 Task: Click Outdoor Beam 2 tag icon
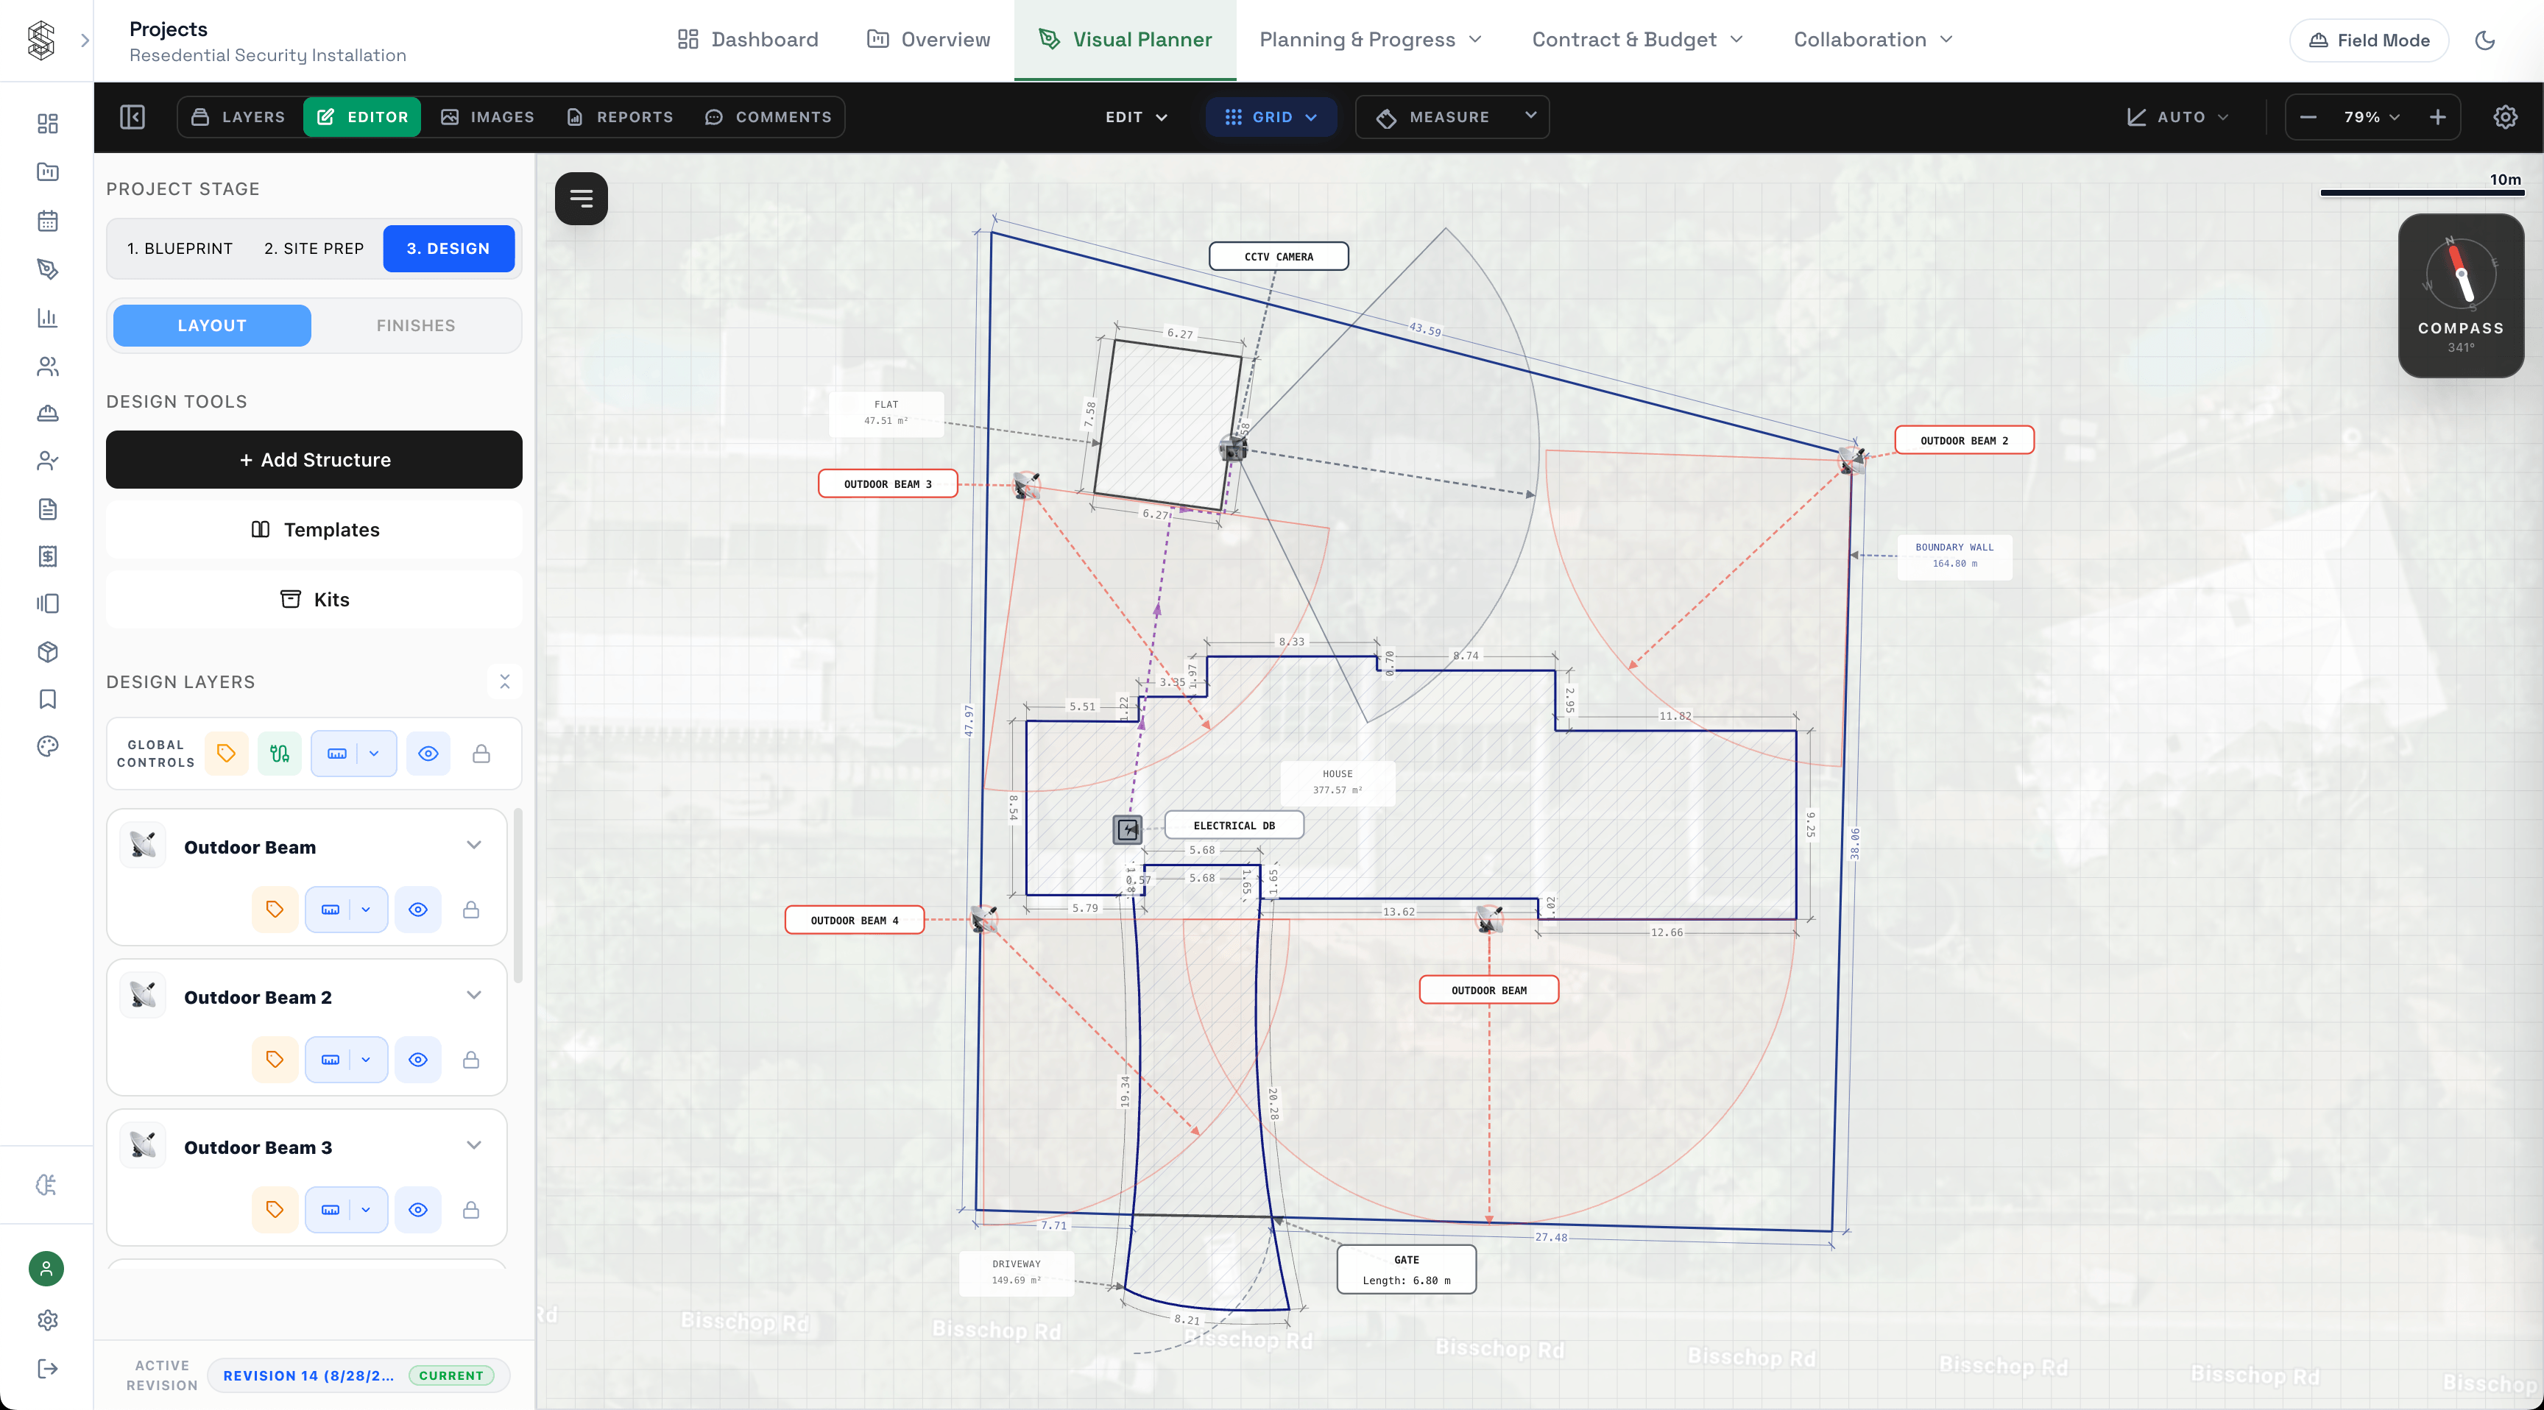click(x=275, y=1058)
